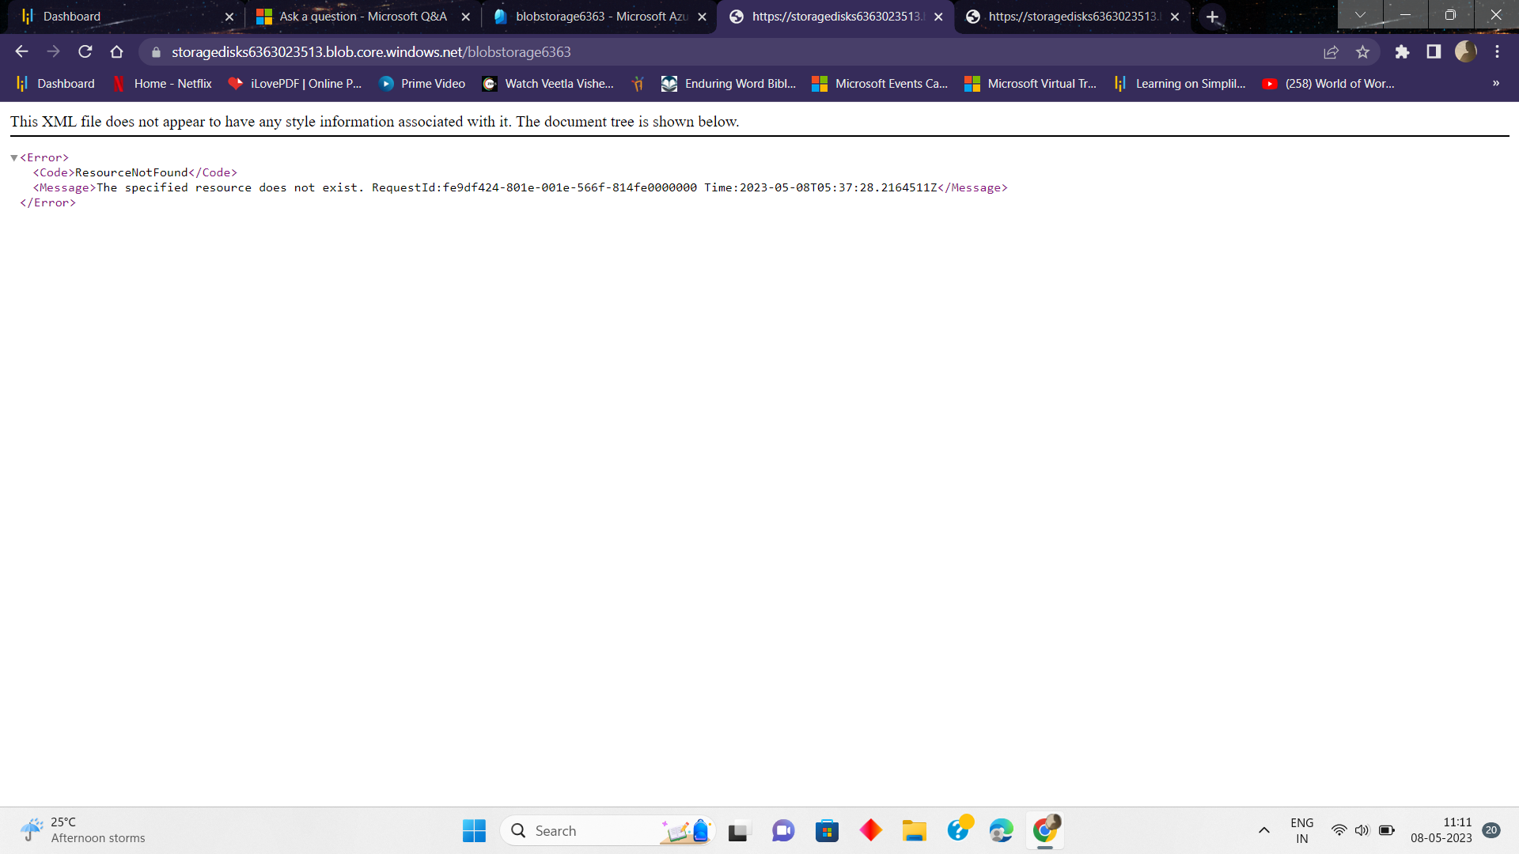
Task: Open the Chrome three-dot menu
Action: coord(1497,52)
